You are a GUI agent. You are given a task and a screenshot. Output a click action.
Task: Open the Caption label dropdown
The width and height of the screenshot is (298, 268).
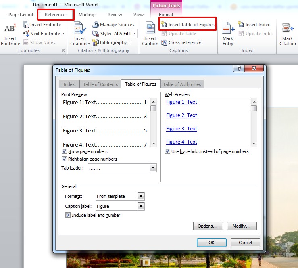click(x=141, y=206)
